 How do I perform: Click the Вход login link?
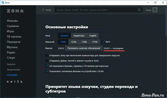coord(148,10)
